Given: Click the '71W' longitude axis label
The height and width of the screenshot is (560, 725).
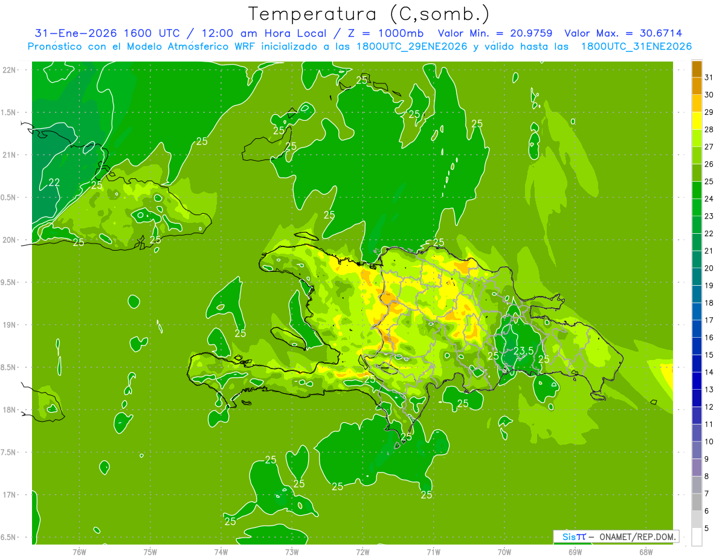Looking at the screenshot, I should pyautogui.click(x=433, y=552).
